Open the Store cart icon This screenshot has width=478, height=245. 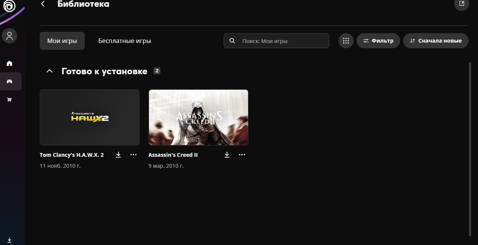click(x=9, y=100)
